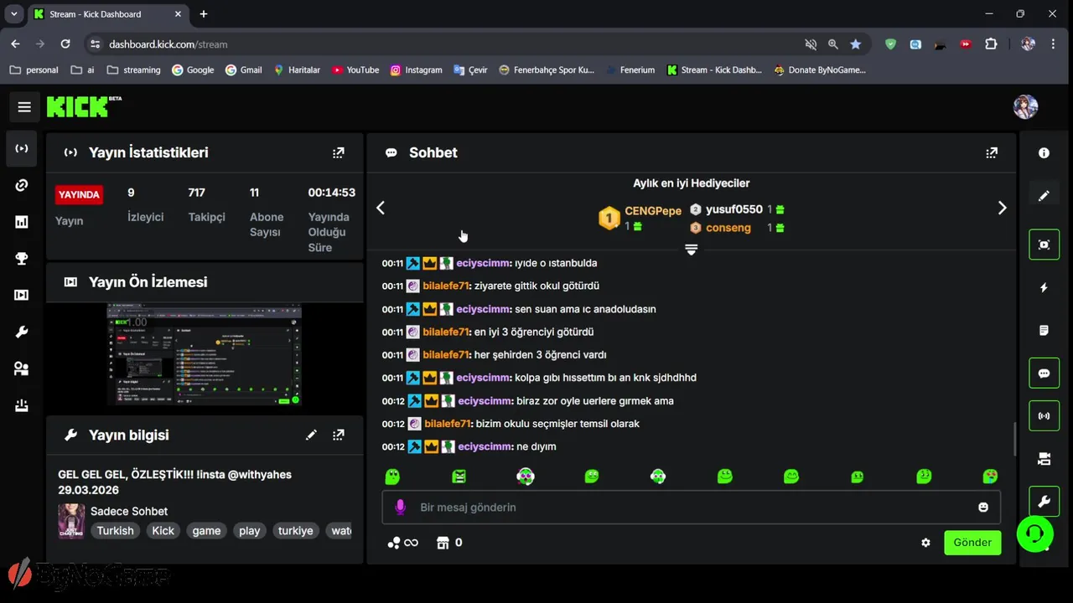Open the link icon in left sidebar
Viewport: 1073px width, 603px height.
[22, 185]
